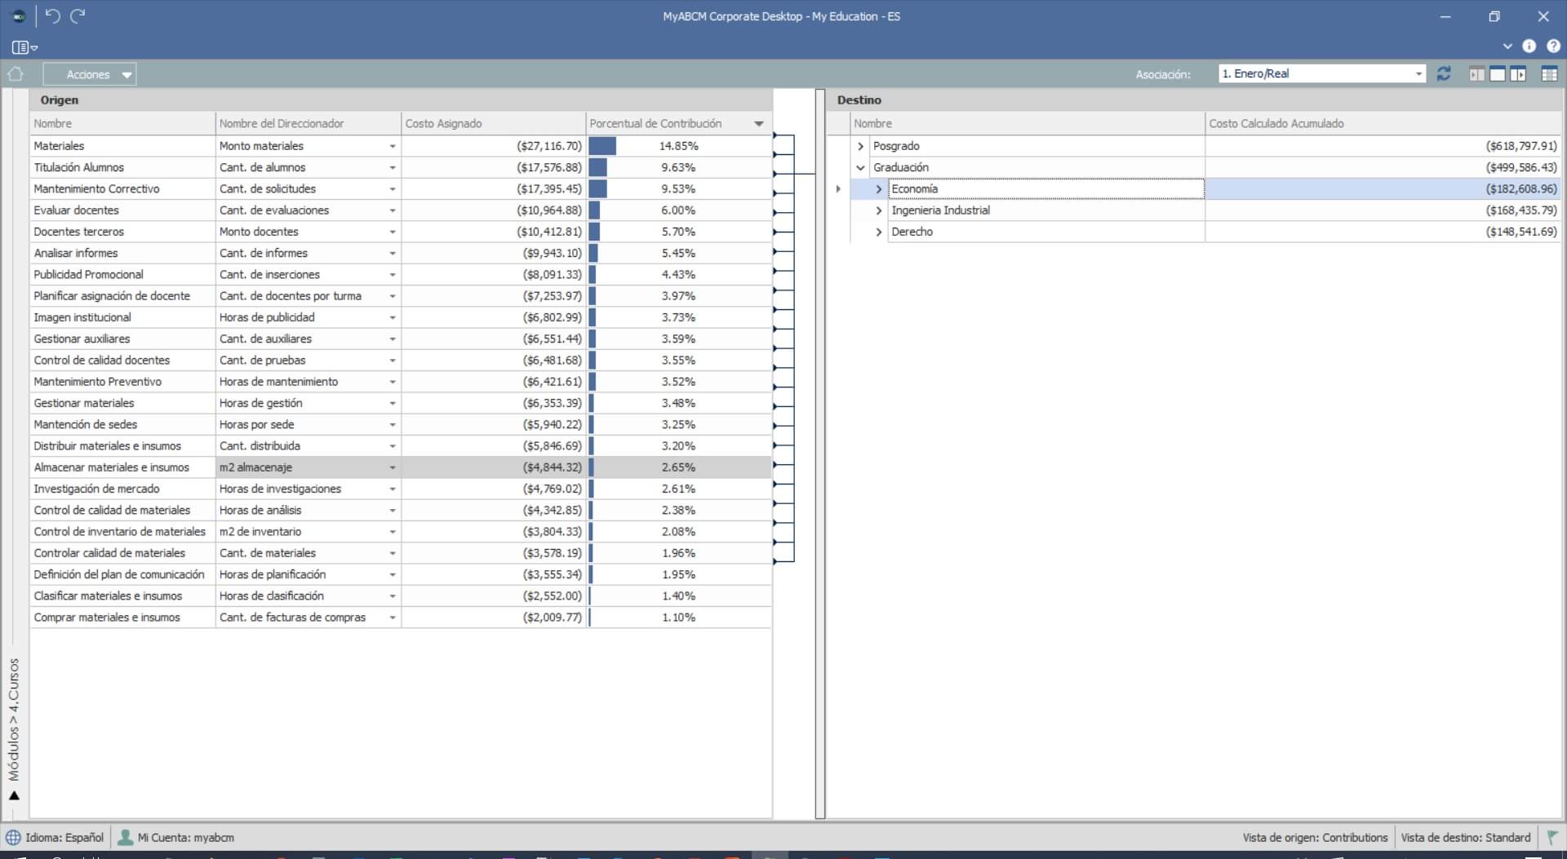Open the Acciones menu
This screenshot has width=1567, height=859.
click(x=90, y=74)
